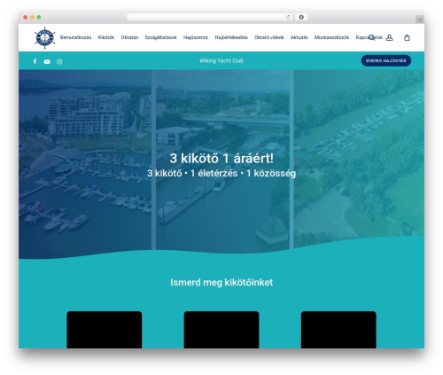
Task: Open the Bemutatkozás menu item
Action: (x=75, y=37)
